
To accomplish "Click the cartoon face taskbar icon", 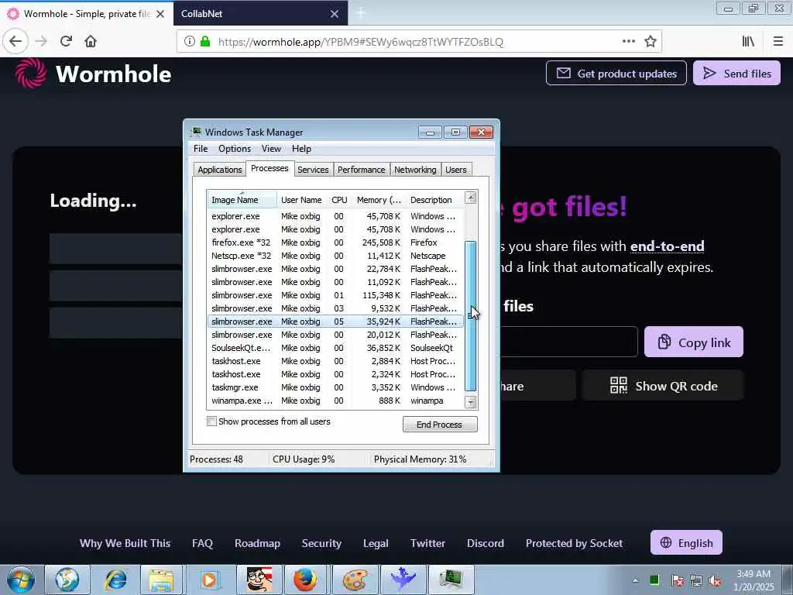I will pyautogui.click(x=259, y=580).
